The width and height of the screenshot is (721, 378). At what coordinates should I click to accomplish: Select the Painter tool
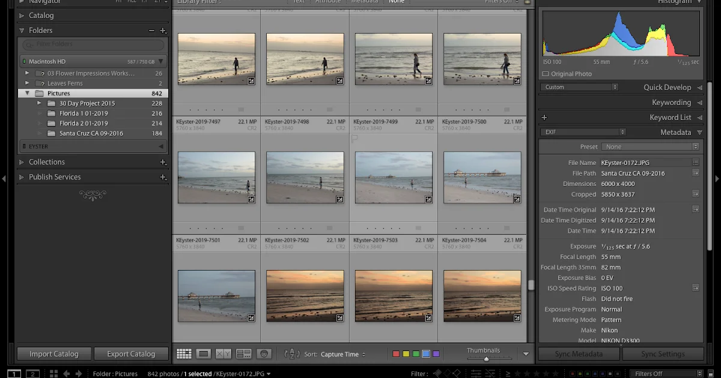tap(263, 353)
